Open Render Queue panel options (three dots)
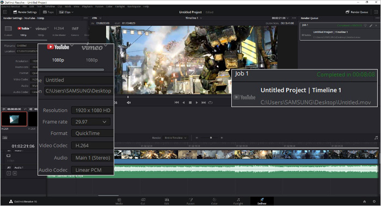Image resolution: width=381 pixels, height=206 pixels. pos(377,18)
